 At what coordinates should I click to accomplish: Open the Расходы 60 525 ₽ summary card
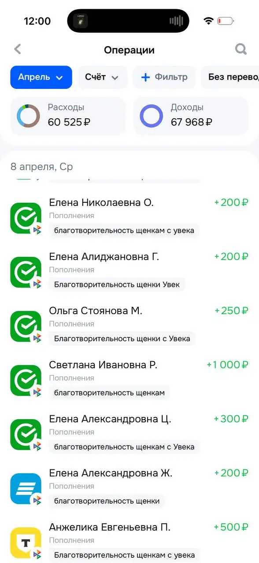[x=68, y=116]
